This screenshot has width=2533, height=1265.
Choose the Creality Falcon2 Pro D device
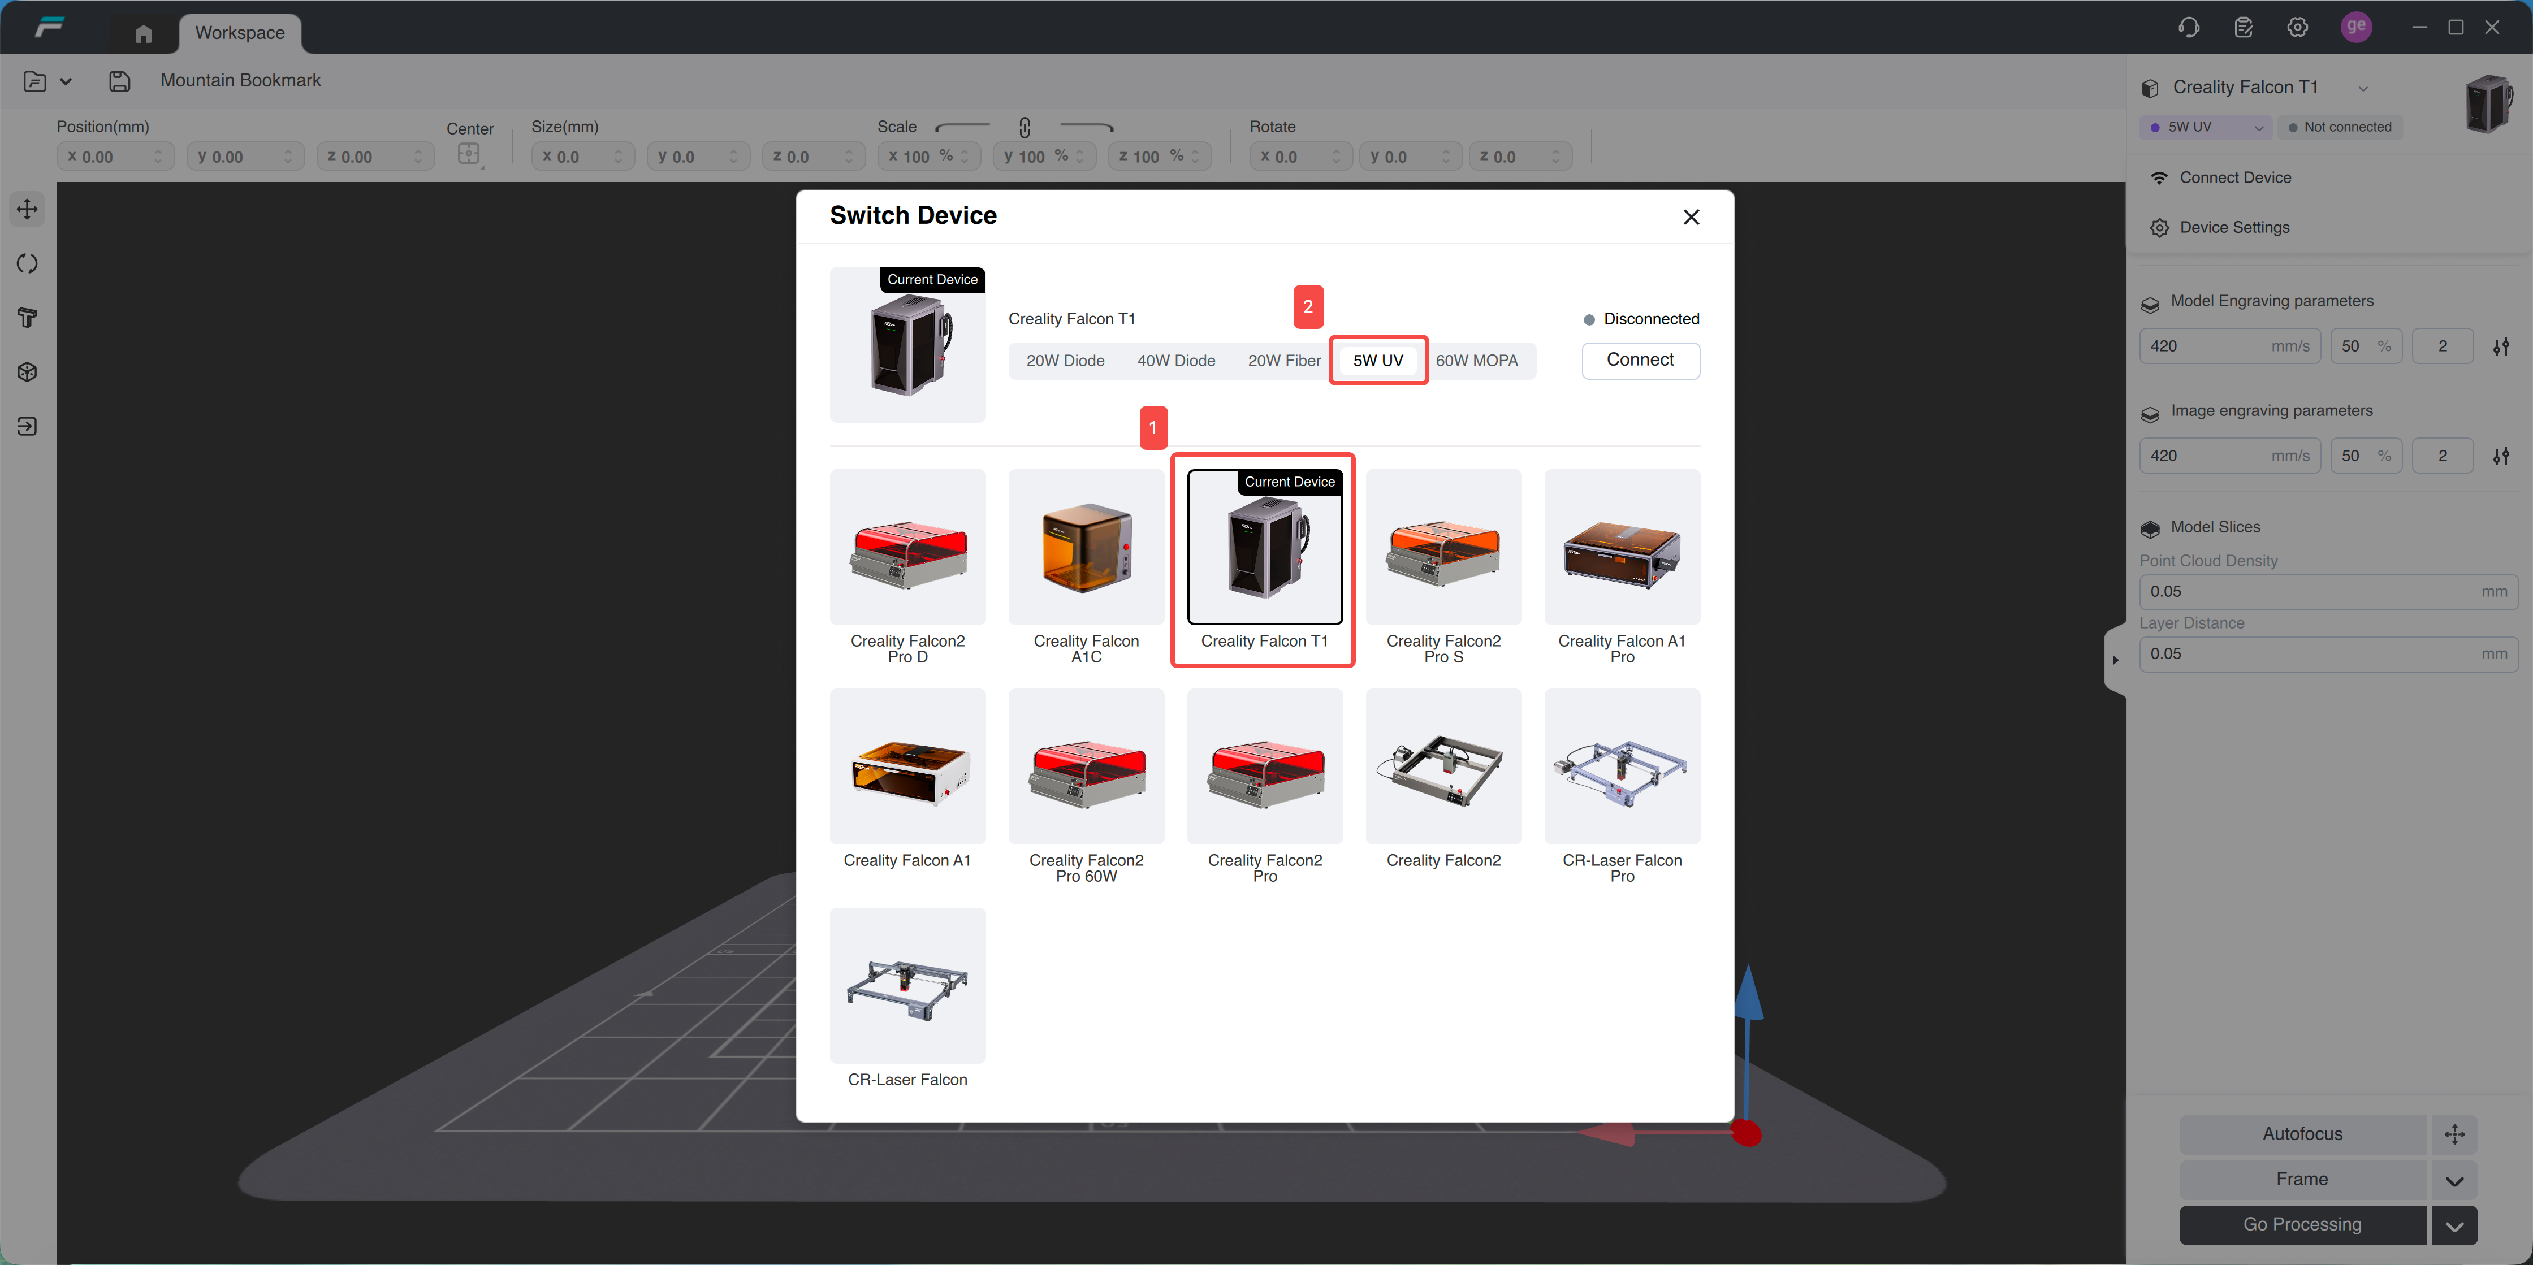coord(907,567)
